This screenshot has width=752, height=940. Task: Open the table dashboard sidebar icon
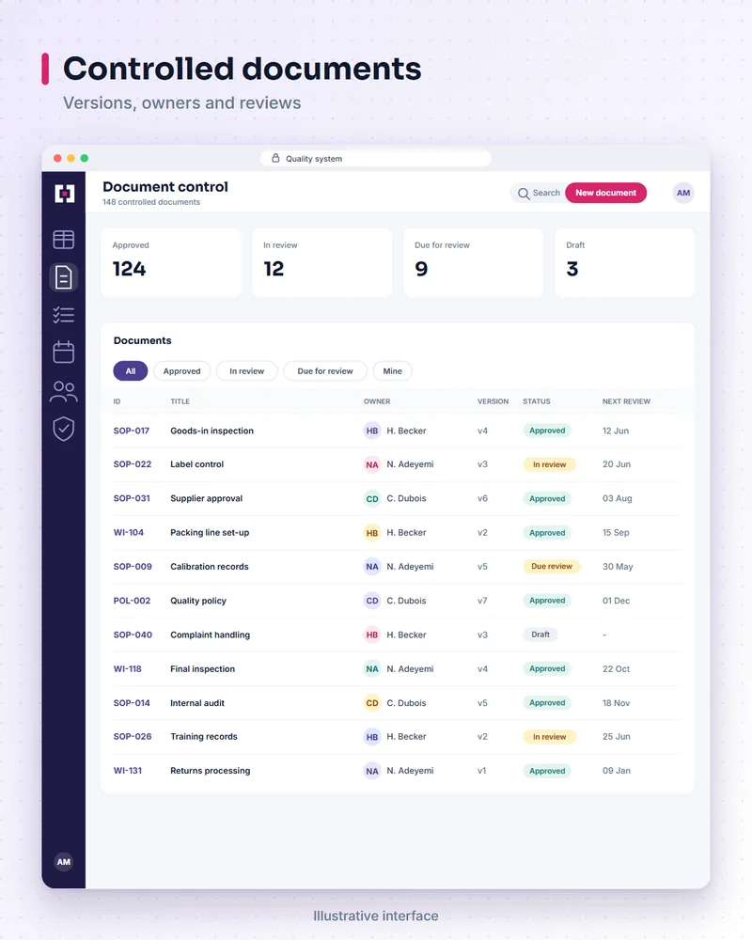tap(64, 240)
